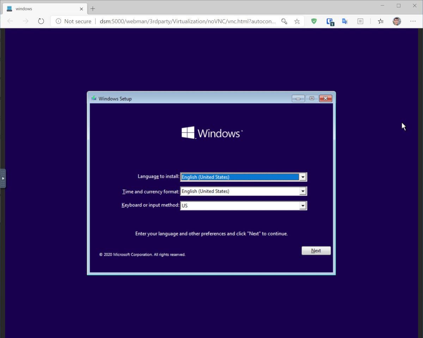Open the password manager extension with badge
The image size is (423, 338).
pyautogui.click(x=330, y=21)
